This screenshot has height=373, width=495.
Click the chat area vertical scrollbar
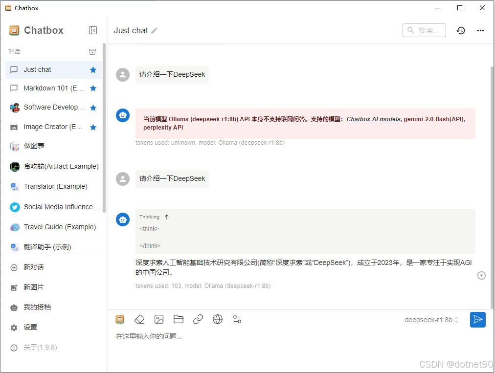(x=492, y=187)
